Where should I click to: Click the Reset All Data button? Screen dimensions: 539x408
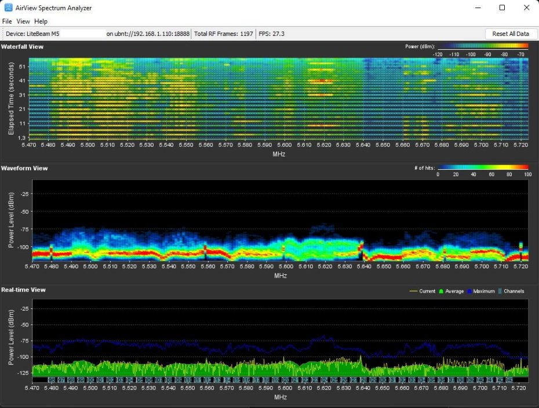(x=510, y=34)
